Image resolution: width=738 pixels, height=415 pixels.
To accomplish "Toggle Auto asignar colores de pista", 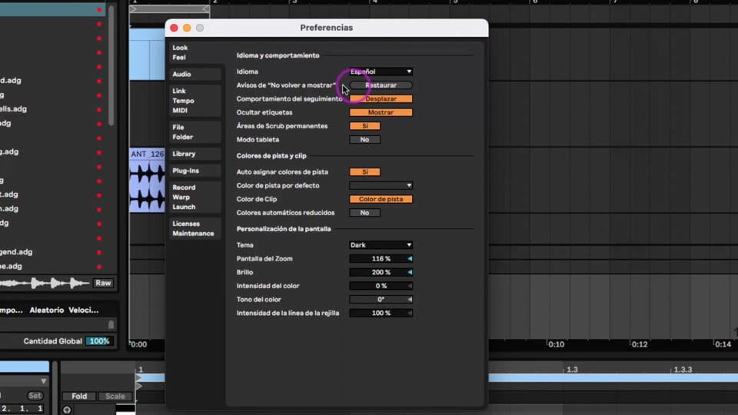I will [x=364, y=172].
